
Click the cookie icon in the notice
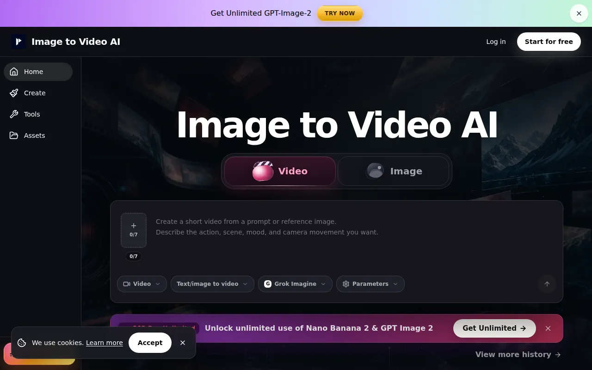(x=22, y=343)
